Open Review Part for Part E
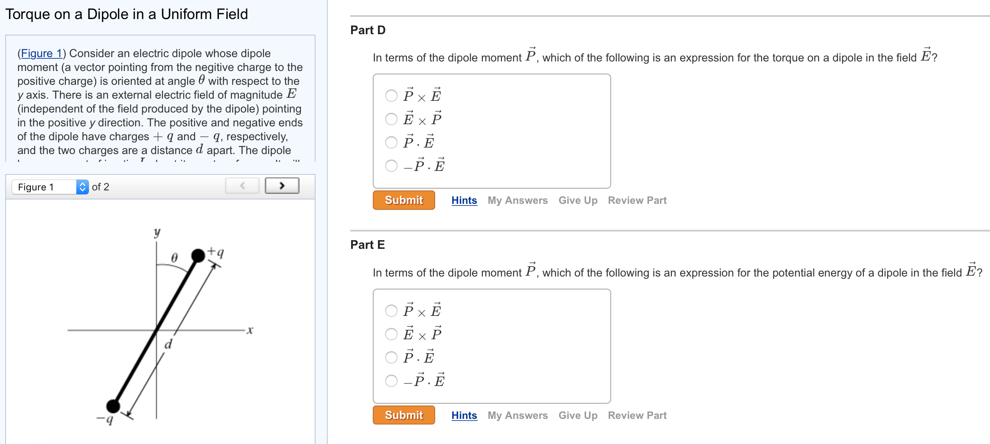 click(637, 415)
